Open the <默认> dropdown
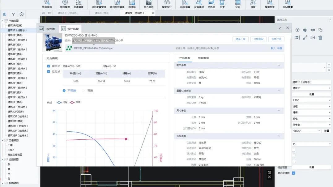This screenshot has height=187, width=333. (306, 131)
